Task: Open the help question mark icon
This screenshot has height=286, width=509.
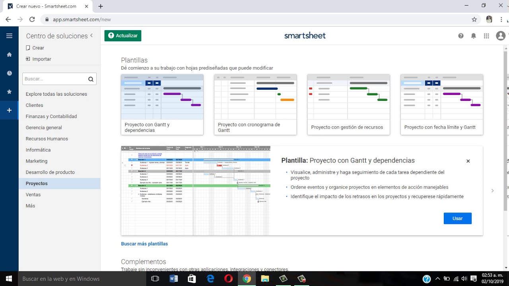Action: 461,36
